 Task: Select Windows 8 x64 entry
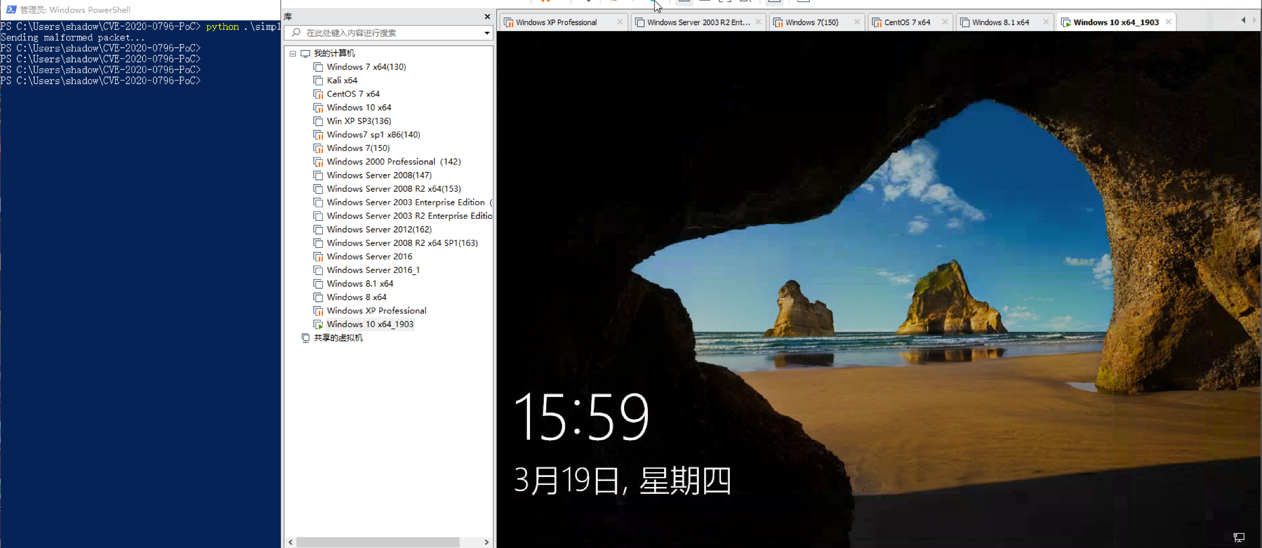(357, 297)
